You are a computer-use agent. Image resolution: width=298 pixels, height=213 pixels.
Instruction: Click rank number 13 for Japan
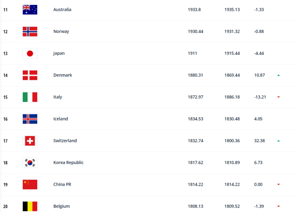coord(5,53)
